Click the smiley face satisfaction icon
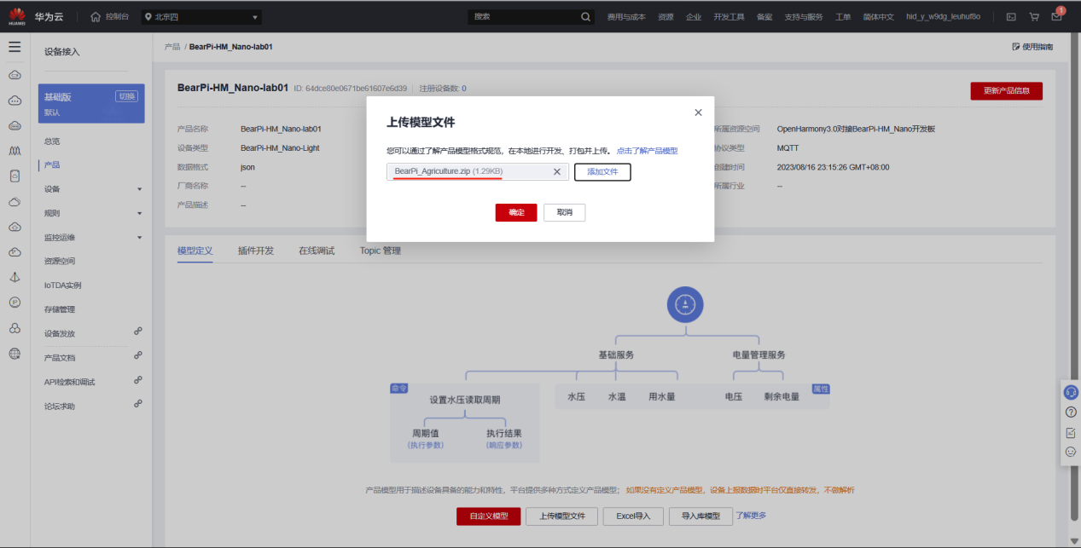This screenshot has height=548, width=1081. pyautogui.click(x=1071, y=452)
